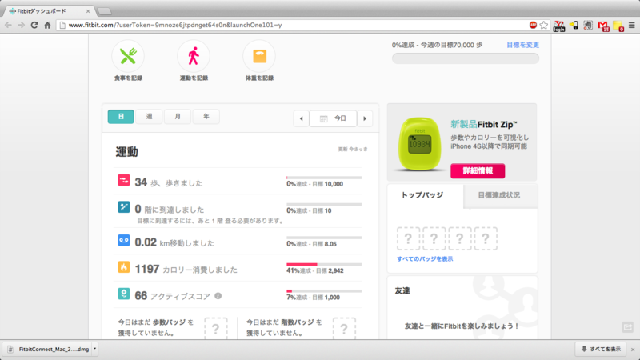Select the 年 (year) view tab
The width and height of the screenshot is (640, 360).
click(206, 117)
